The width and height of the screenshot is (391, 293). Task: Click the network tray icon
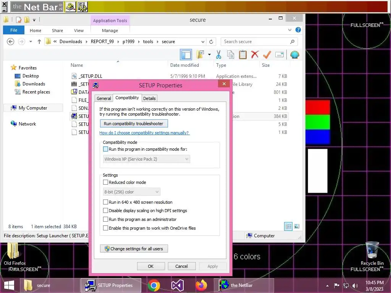pos(346,285)
